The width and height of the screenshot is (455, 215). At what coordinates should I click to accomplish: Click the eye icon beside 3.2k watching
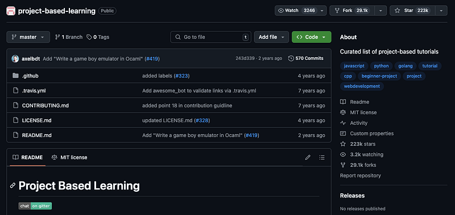coord(343,155)
